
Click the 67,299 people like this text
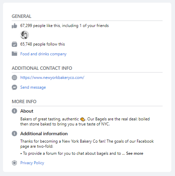point(64,26)
